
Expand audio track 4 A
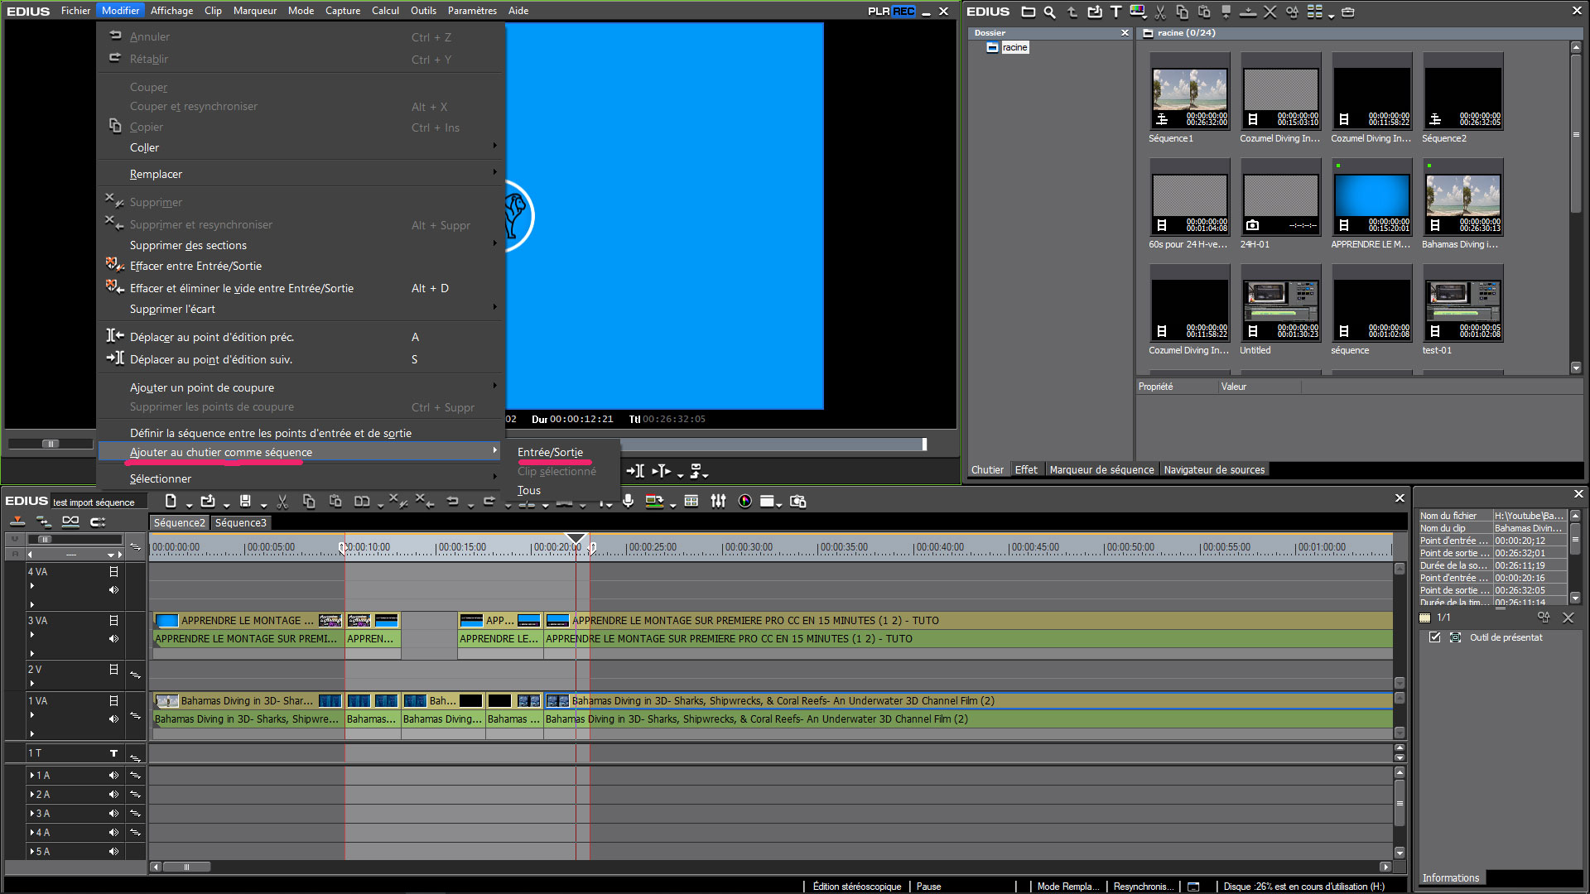tap(32, 833)
